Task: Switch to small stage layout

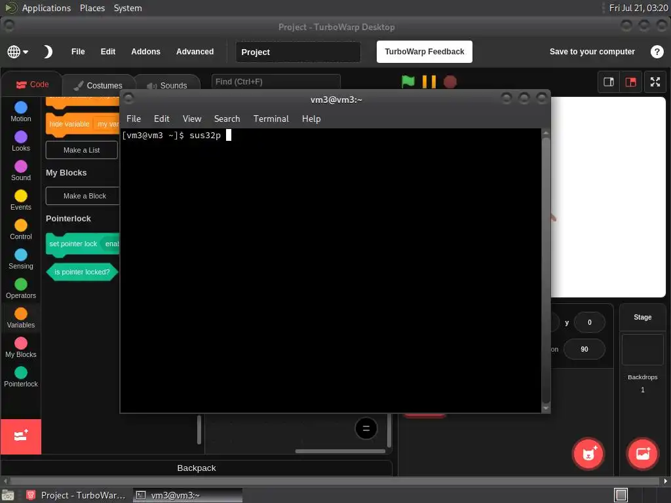Action: point(608,82)
